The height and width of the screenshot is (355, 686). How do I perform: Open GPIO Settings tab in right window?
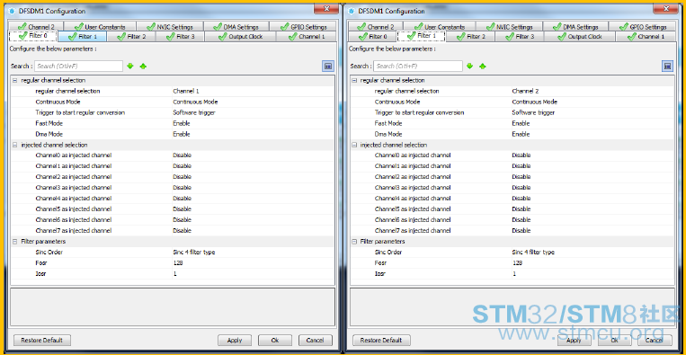[642, 27]
